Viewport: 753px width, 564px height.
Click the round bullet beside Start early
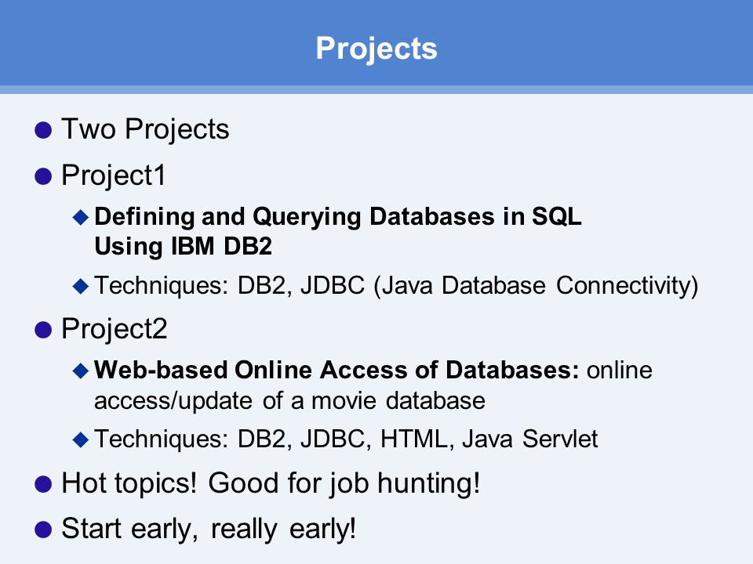click(43, 530)
